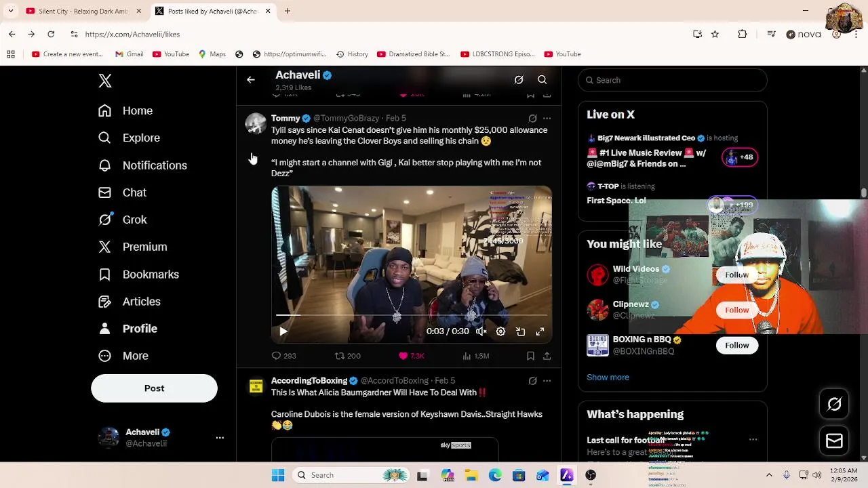The image size is (868, 488).
Task: Open floating messages envelope button
Action: pyautogui.click(x=834, y=441)
